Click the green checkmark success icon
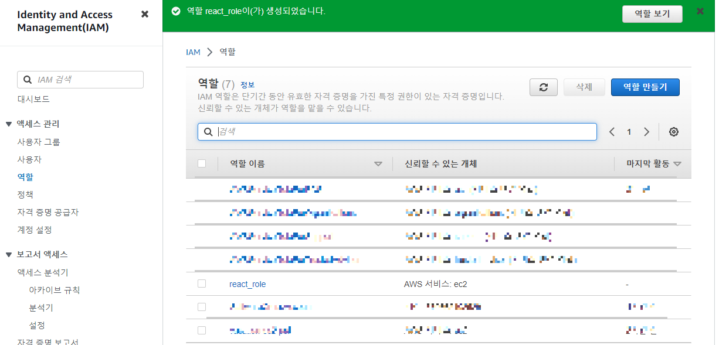The width and height of the screenshot is (719, 345). 176,11
